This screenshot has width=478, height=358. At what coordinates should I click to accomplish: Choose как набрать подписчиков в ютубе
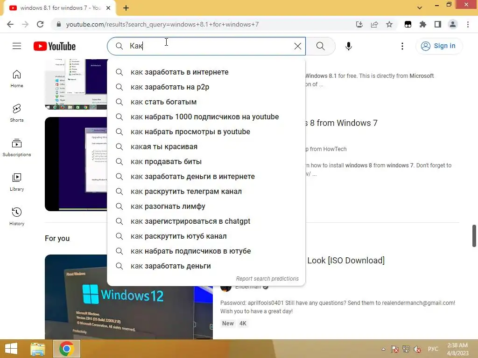(206, 251)
